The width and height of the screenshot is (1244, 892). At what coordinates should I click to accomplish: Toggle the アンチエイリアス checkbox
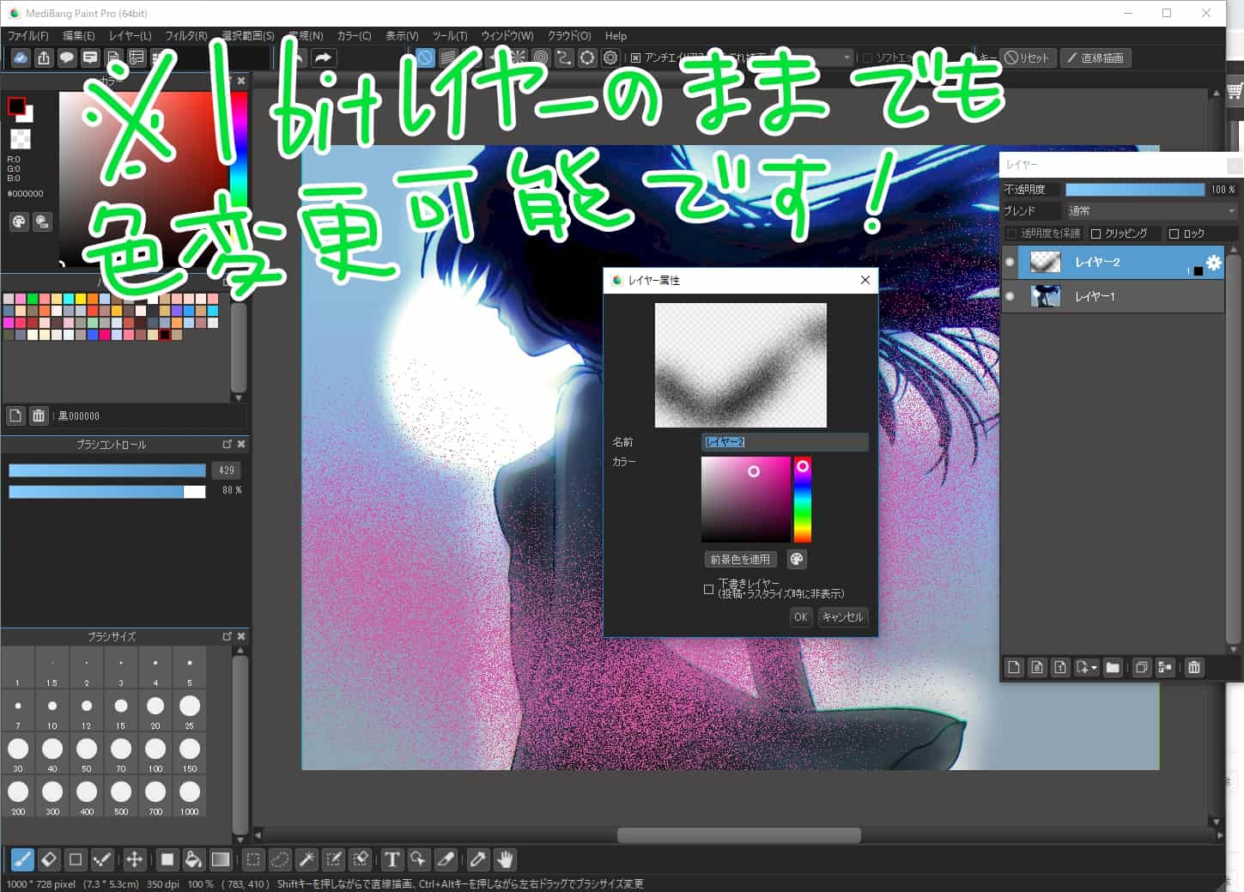coord(636,58)
